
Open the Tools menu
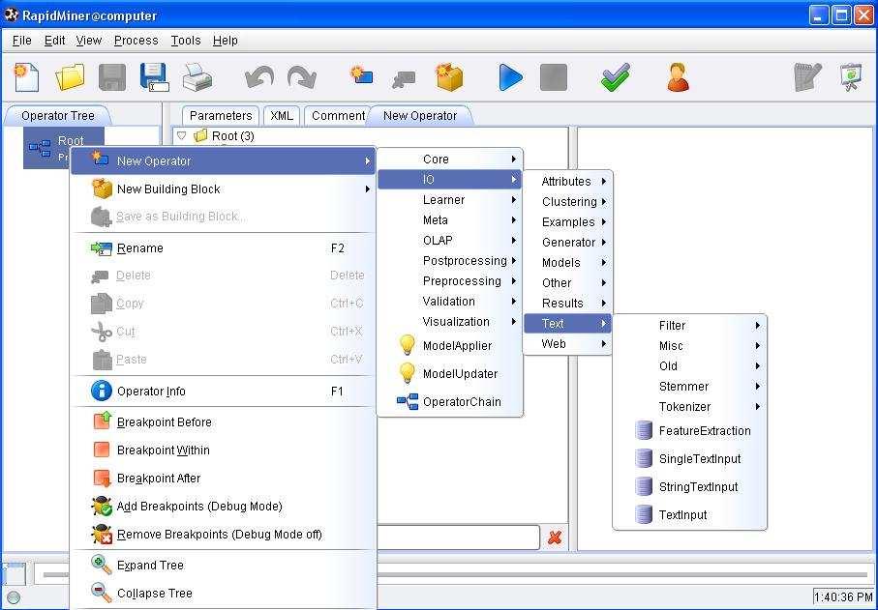click(x=185, y=41)
